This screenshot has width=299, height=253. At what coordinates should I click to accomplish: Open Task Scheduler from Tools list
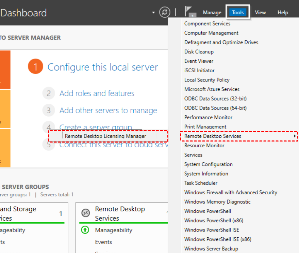tap(201, 183)
